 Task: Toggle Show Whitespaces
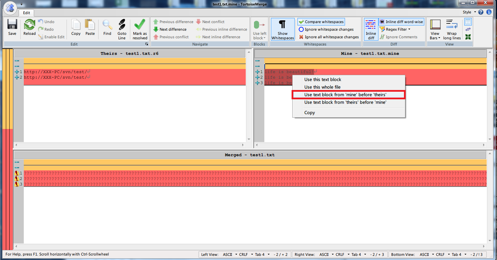(x=283, y=29)
